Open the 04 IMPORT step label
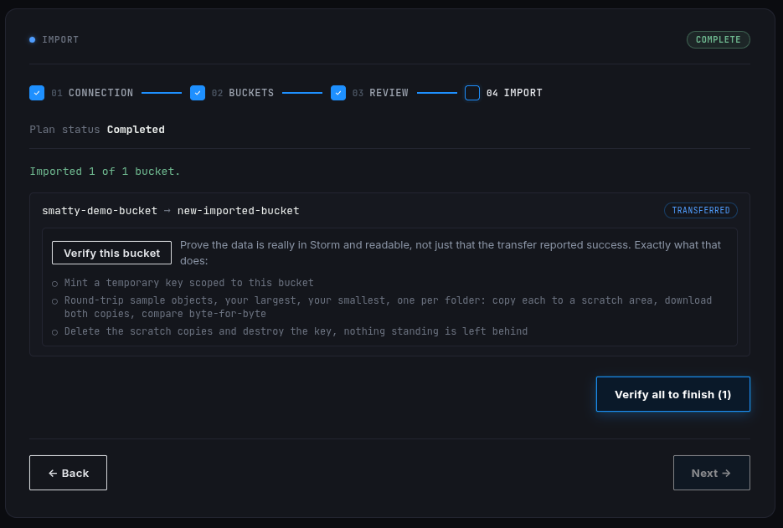Viewport: 783px width, 528px height. click(514, 93)
